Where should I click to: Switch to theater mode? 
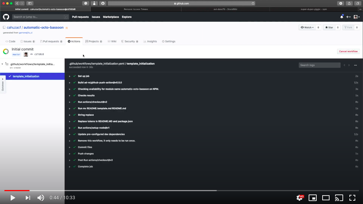tap(326, 198)
